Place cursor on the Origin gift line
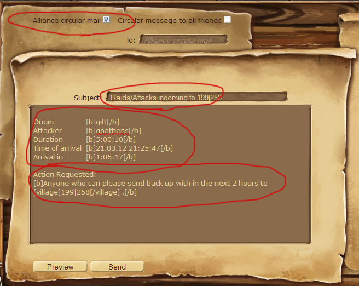Screen dimensions: 359x286 76,122
